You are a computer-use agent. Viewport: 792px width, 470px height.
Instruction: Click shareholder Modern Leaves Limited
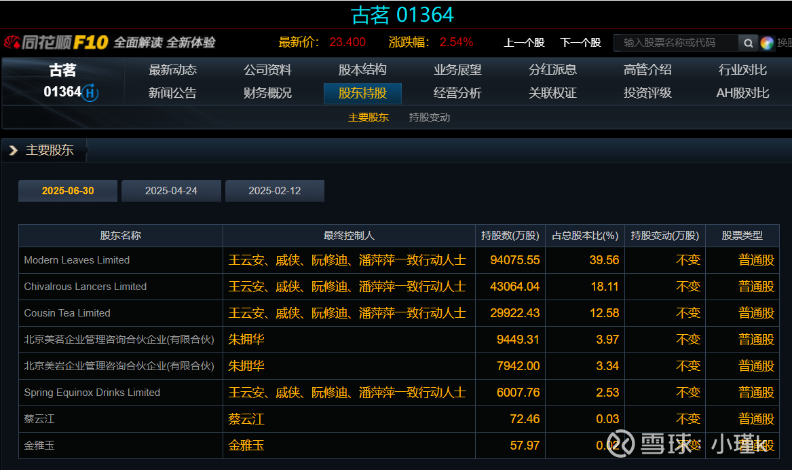pyautogui.click(x=77, y=260)
